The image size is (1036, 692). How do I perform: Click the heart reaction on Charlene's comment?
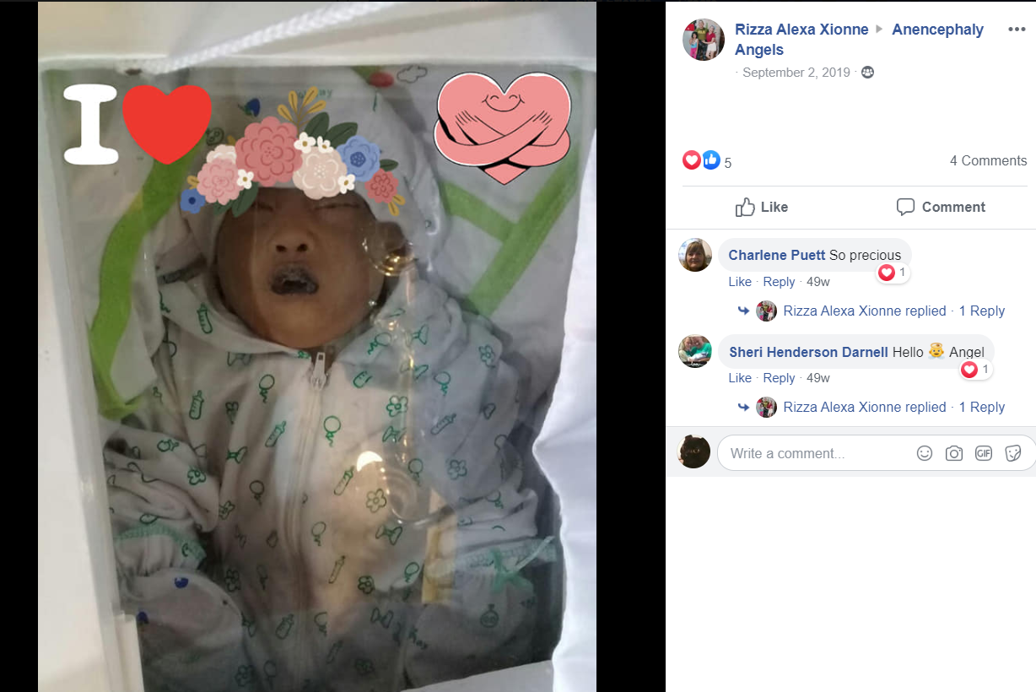887,273
